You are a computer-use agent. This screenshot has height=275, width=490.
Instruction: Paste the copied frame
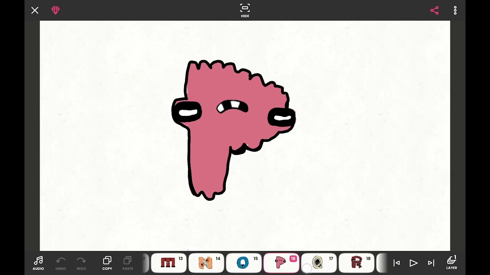pyautogui.click(x=128, y=263)
